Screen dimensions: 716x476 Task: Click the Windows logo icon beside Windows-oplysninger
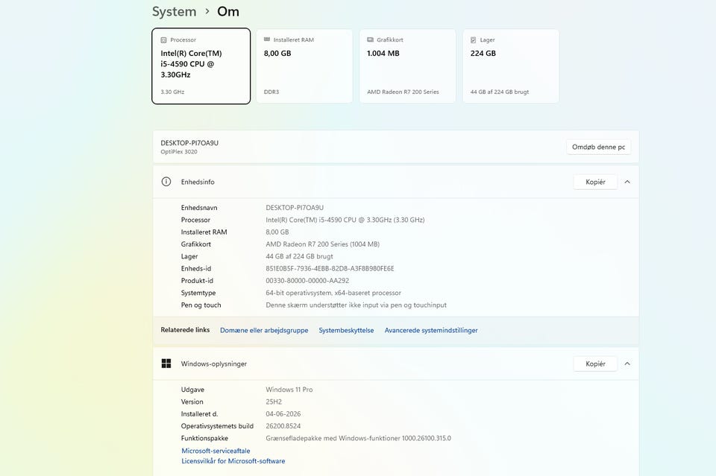pos(166,364)
